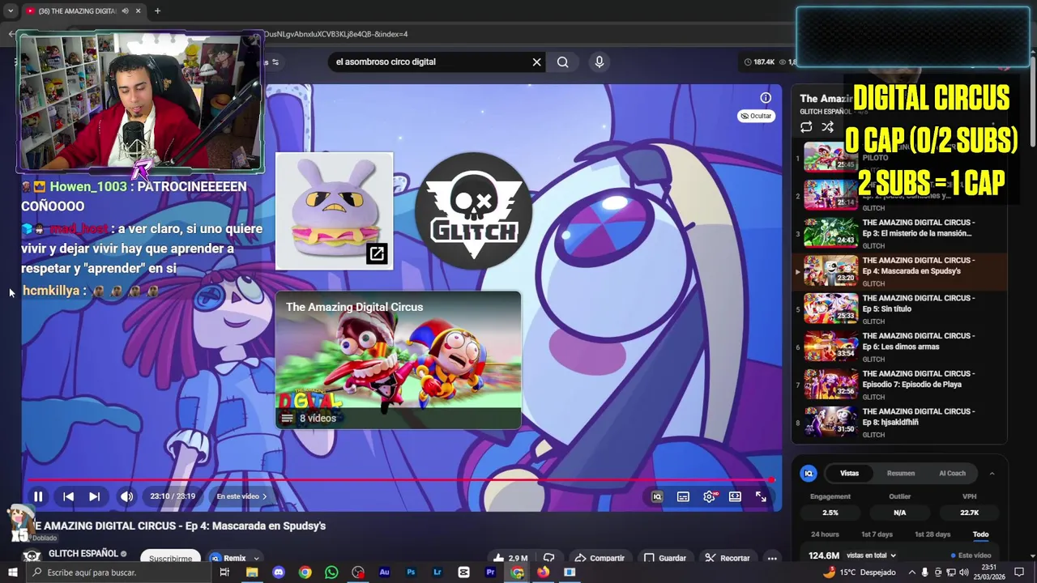
Task: Select the '1st 7 days' range tab
Action: click(x=877, y=534)
